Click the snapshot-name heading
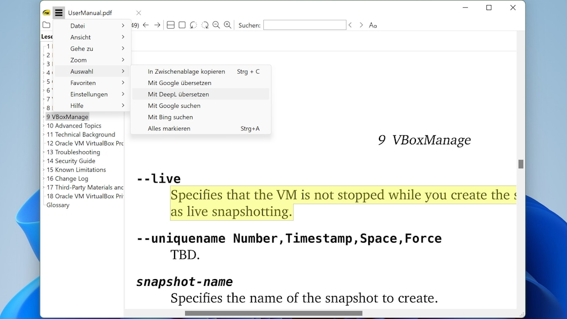This screenshot has height=319, width=567. 185,282
